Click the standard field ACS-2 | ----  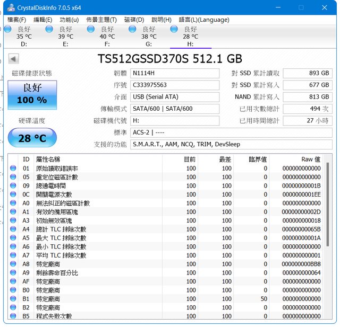click(x=231, y=132)
